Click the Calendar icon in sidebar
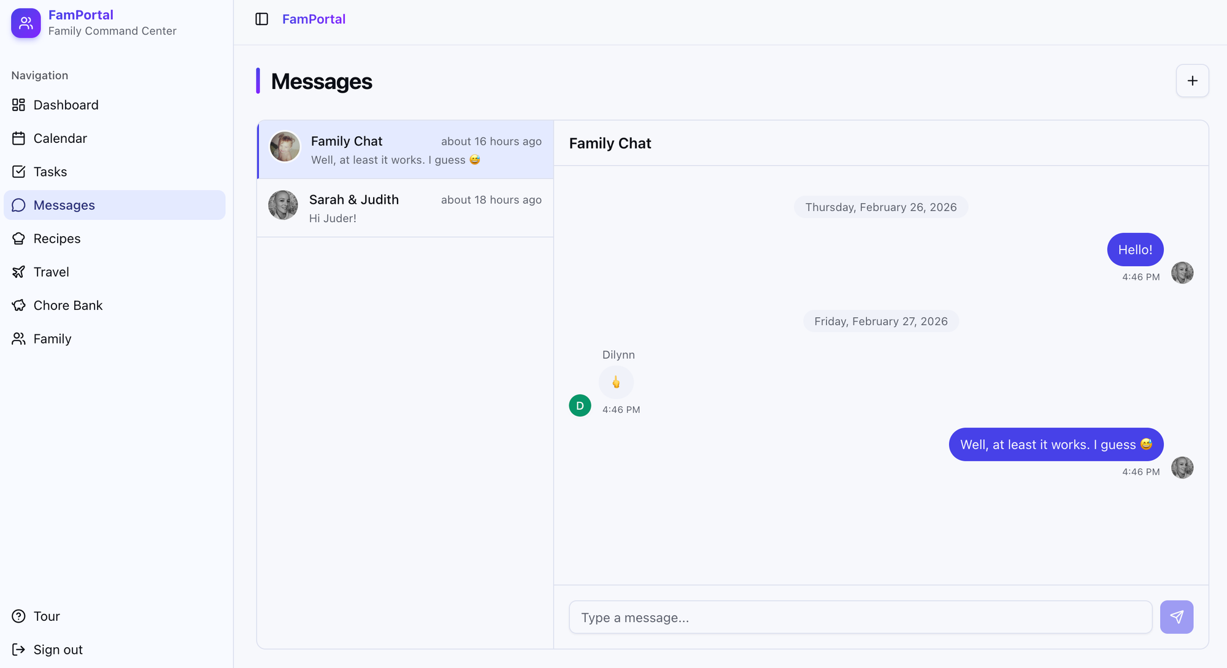The height and width of the screenshot is (668, 1227). (x=19, y=139)
